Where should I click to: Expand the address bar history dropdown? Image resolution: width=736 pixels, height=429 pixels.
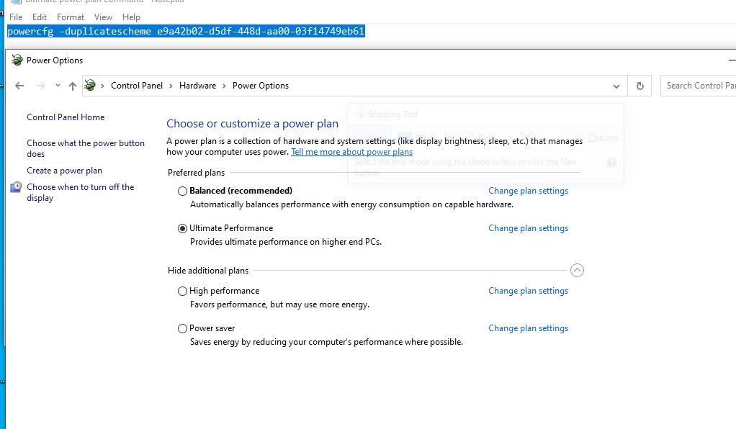point(616,86)
